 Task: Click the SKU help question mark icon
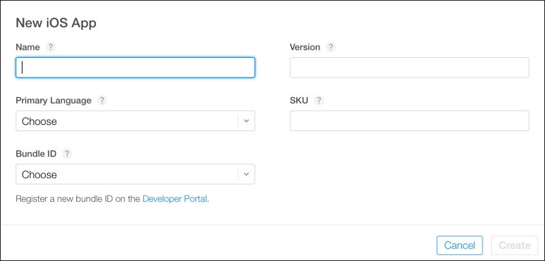[x=319, y=101]
